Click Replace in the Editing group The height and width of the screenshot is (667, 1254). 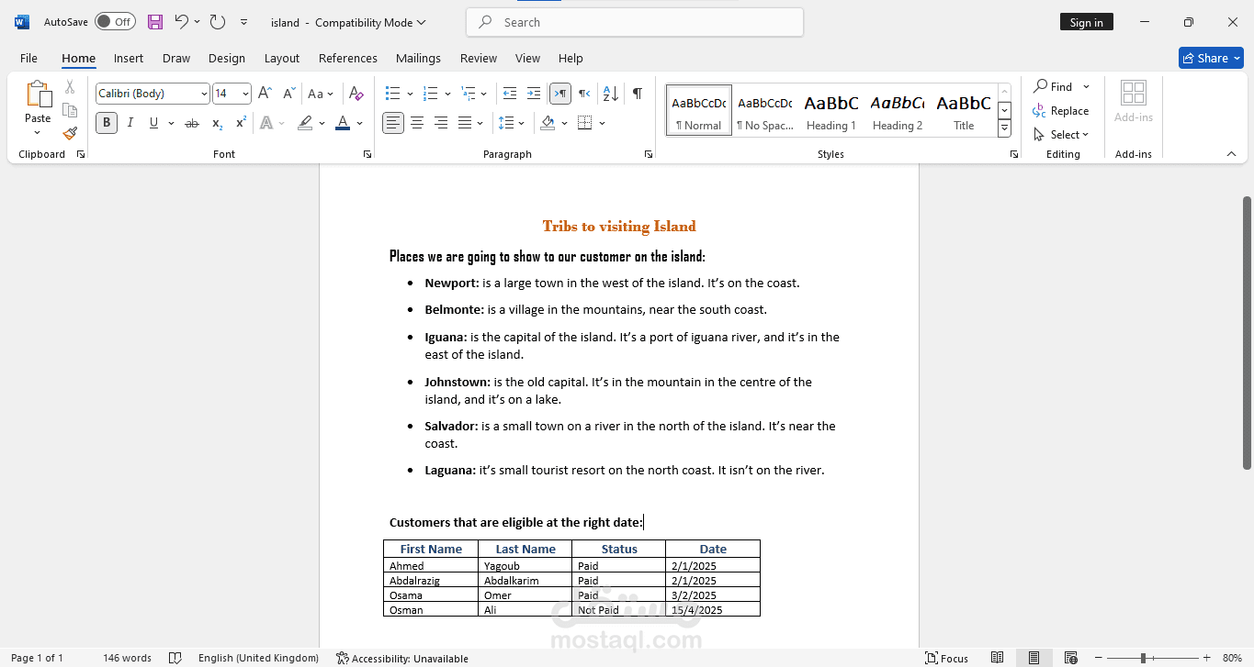[1060, 111]
